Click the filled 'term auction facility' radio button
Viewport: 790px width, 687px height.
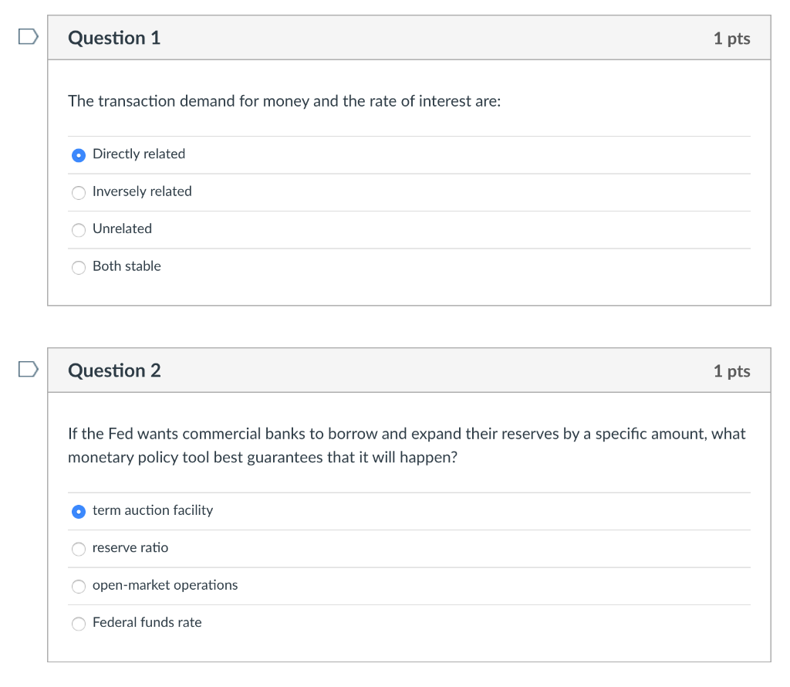coord(78,511)
